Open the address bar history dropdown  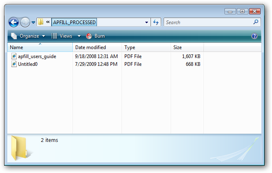coord(146,22)
